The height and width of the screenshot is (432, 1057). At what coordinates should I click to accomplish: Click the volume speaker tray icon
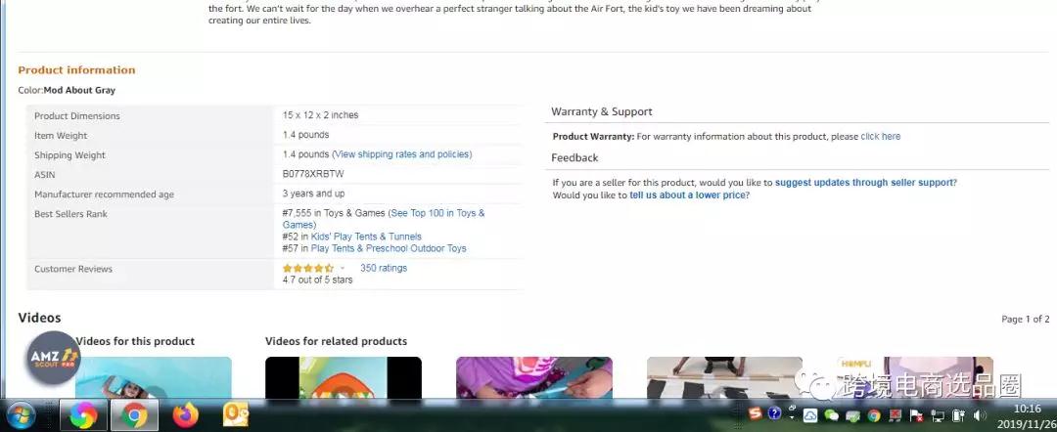coord(979,415)
